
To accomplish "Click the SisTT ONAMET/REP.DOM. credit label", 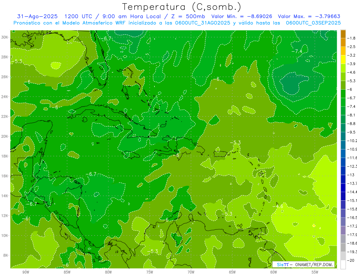I will pyautogui.click(x=303, y=264).
